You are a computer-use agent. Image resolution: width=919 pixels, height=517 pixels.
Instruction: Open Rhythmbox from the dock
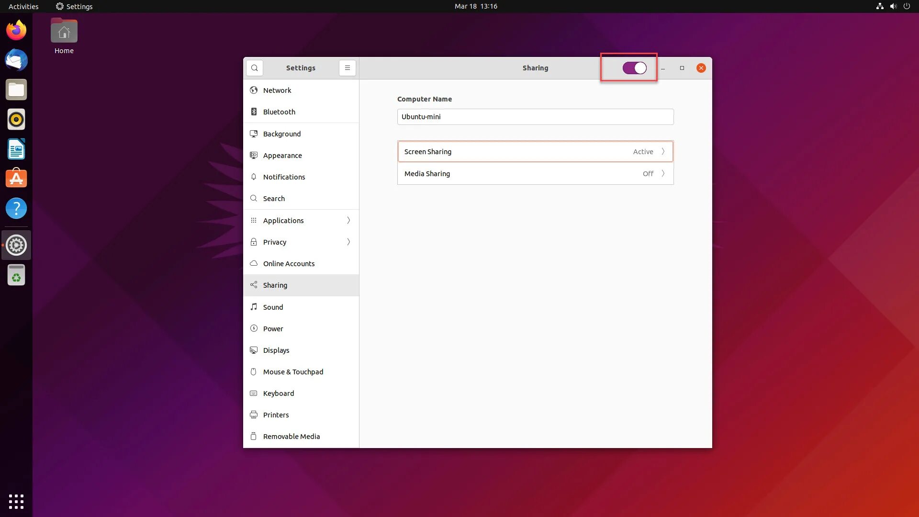pyautogui.click(x=16, y=119)
